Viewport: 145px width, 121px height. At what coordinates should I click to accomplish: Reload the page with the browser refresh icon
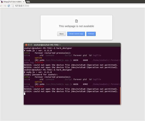coord(9,6)
